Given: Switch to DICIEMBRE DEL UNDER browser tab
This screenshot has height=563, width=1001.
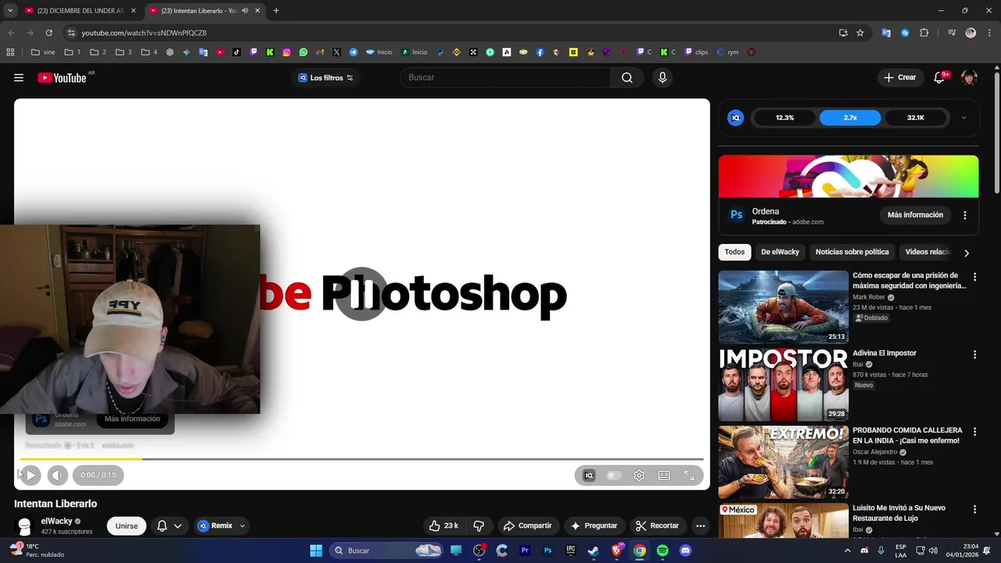Looking at the screenshot, I should [80, 11].
